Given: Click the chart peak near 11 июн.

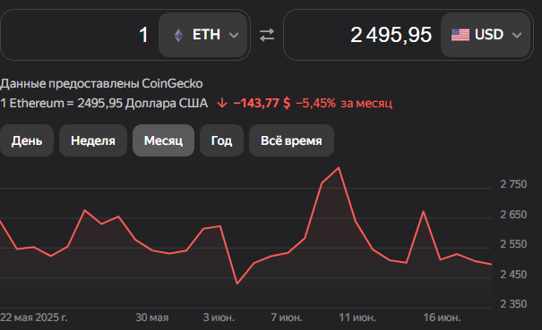Looking at the screenshot, I should tap(339, 168).
